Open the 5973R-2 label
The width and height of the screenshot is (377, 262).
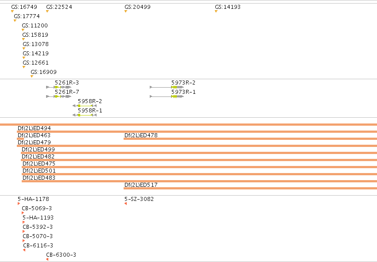(183, 83)
